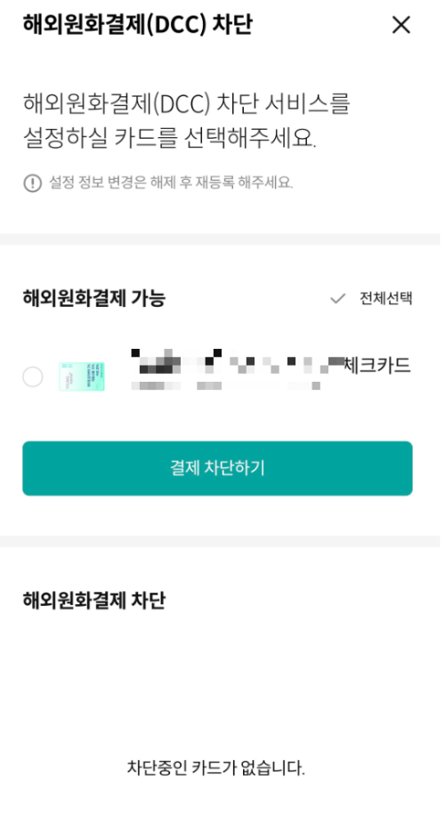The width and height of the screenshot is (445, 816).
Task: Select the 해외원화결제 가능 section header
Action: (x=94, y=298)
